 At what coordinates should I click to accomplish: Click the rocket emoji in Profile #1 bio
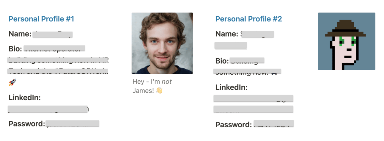(x=12, y=83)
